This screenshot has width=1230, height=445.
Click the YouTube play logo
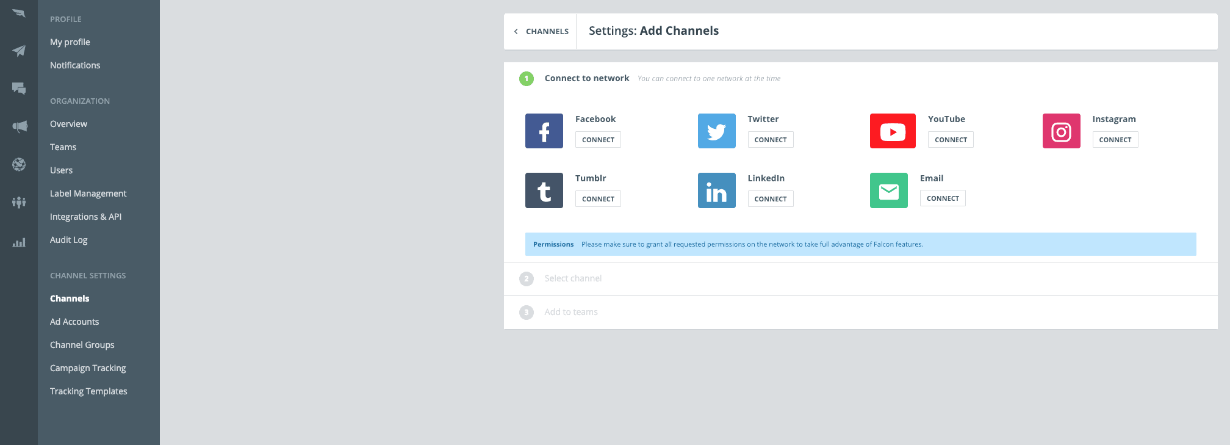point(893,131)
